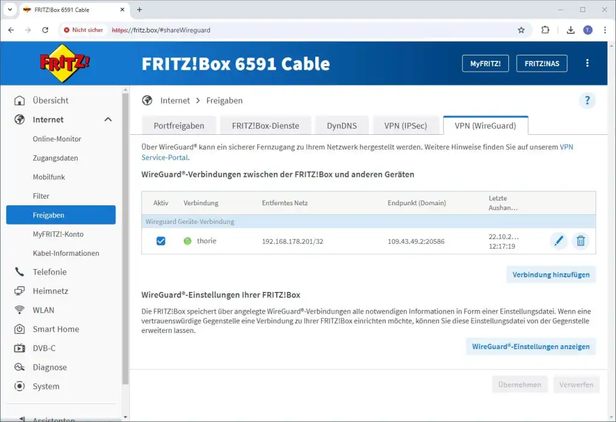Click the Wireguard Geräte-Verbindung group row
The image size is (616, 422).
click(x=369, y=222)
